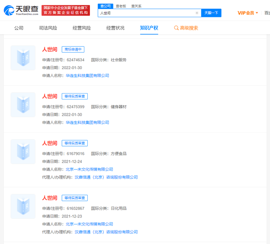This screenshot has height=244, width=270.
Task: Open 北京一未文化传媒有限公司 link in 61679016 entry
Action: (x=89, y=169)
